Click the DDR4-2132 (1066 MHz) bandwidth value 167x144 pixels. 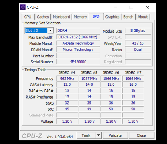78,37
